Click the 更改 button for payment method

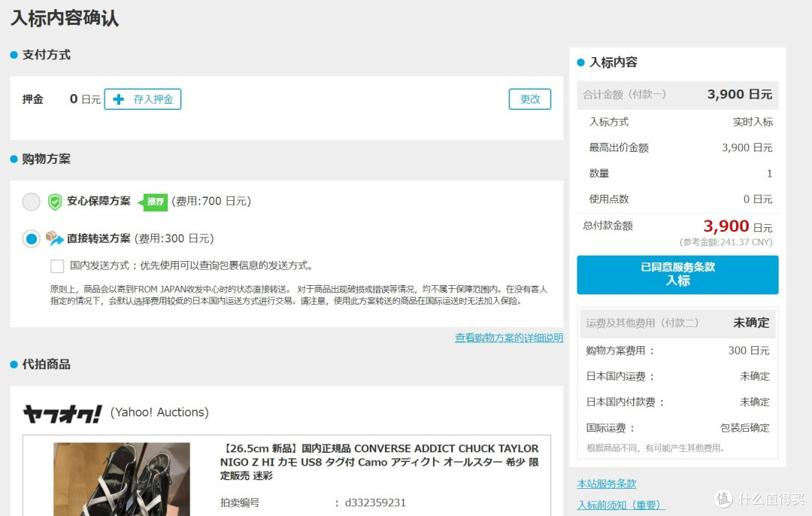click(x=529, y=99)
